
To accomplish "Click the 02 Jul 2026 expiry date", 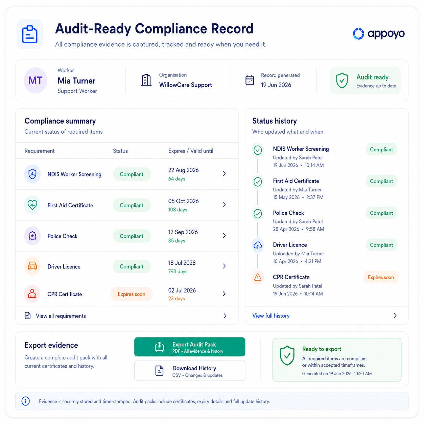I will point(182,290).
